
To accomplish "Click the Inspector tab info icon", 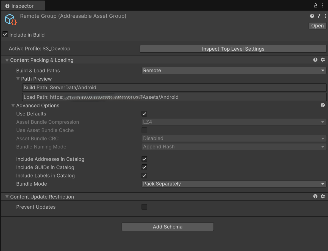I will 7,6.
